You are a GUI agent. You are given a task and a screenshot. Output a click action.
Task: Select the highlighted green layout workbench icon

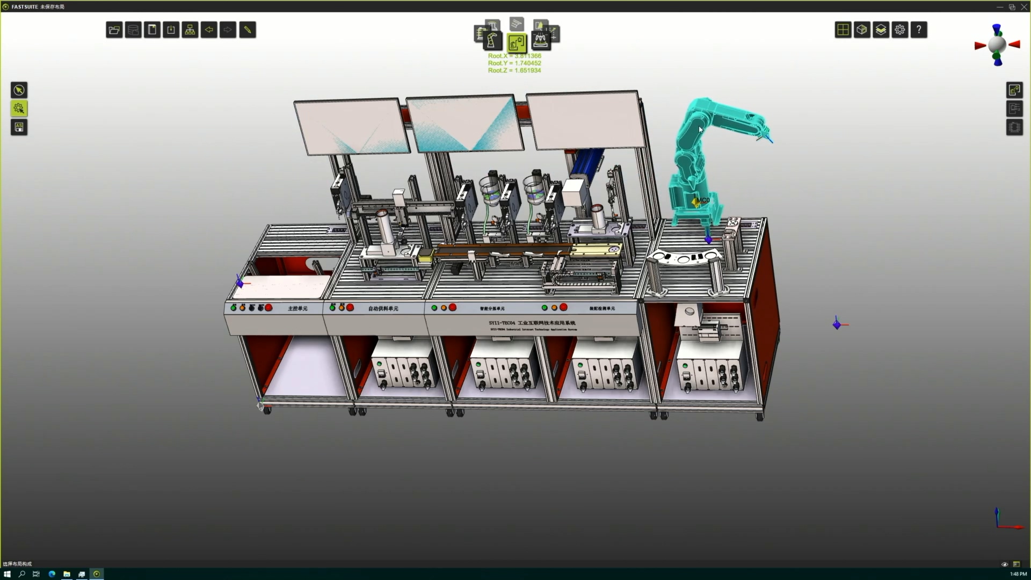click(x=516, y=43)
